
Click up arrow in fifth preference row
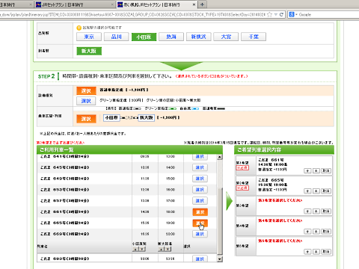[307, 252]
